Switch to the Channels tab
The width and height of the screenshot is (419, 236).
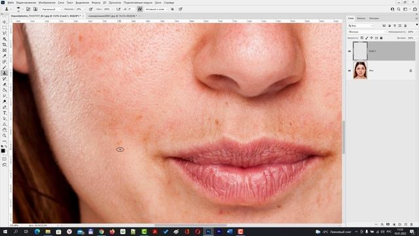coord(361,18)
